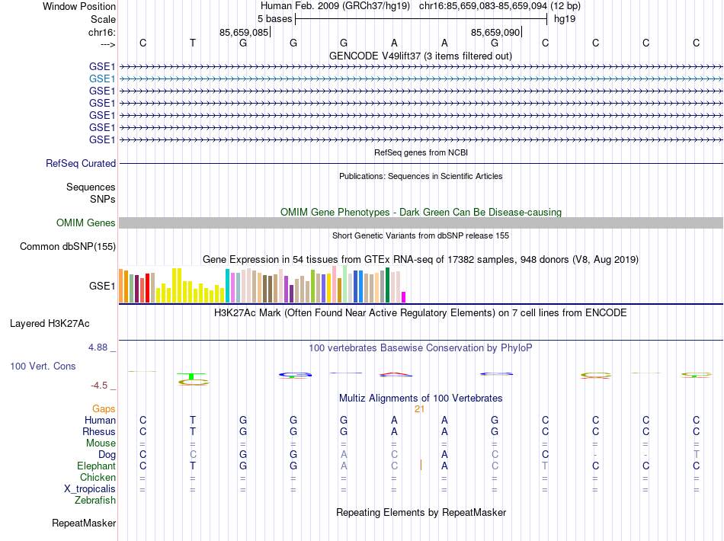Click the GSE1 label beside the expression bar chart

(102, 287)
